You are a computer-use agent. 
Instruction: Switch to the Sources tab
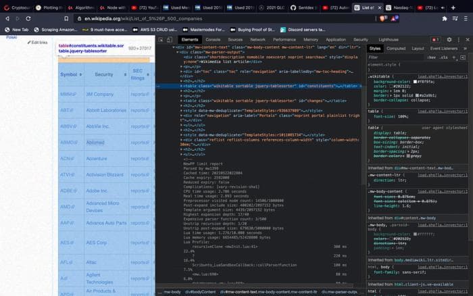point(235,39)
